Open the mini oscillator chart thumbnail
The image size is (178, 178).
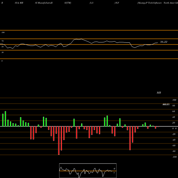point(88,171)
